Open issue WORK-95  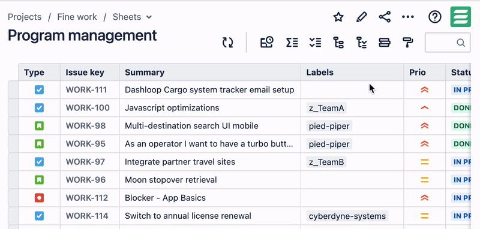click(86, 144)
